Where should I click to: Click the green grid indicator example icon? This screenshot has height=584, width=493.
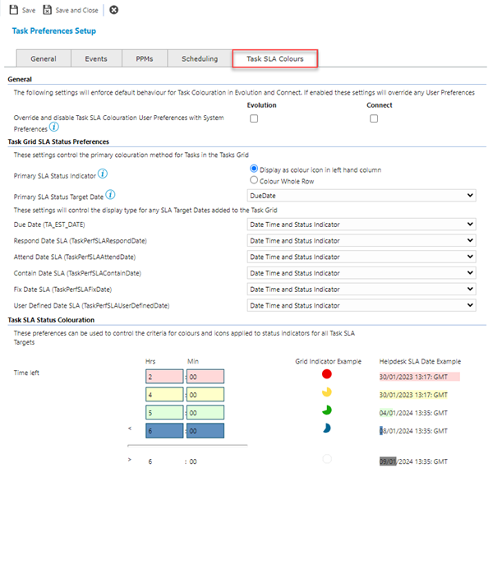(327, 410)
